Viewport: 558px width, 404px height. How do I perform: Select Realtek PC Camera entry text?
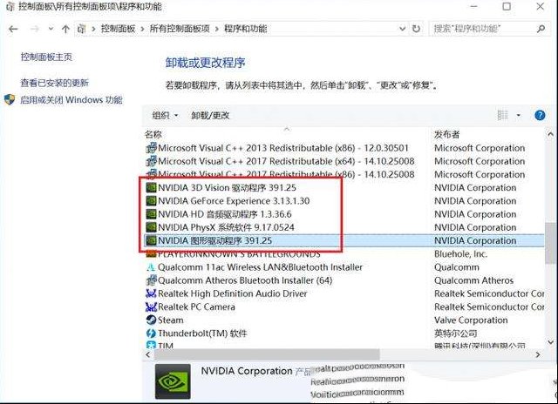[x=196, y=307]
